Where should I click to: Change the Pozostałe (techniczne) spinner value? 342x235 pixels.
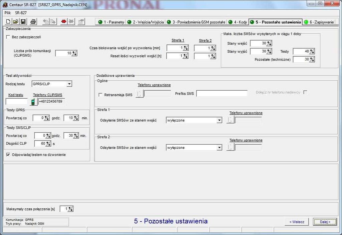(312, 59)
